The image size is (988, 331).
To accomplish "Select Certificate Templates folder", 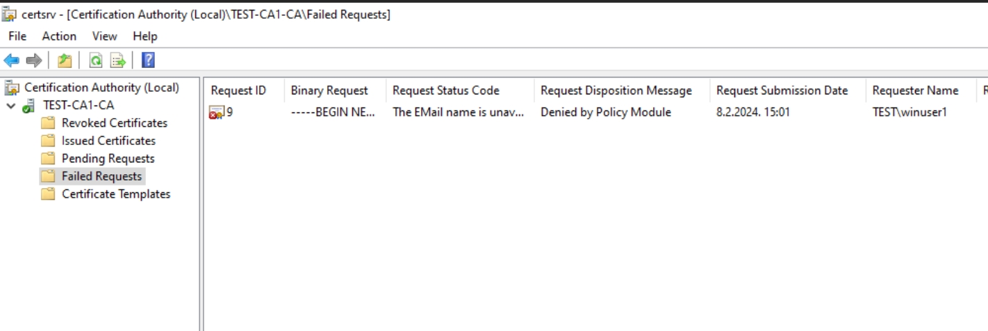I will [x=116, y=194].
